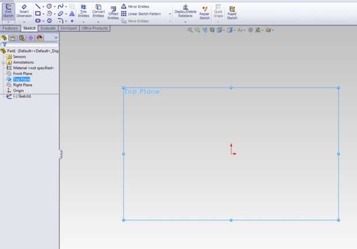Select the Smart Dimension tool

[24, 11]
